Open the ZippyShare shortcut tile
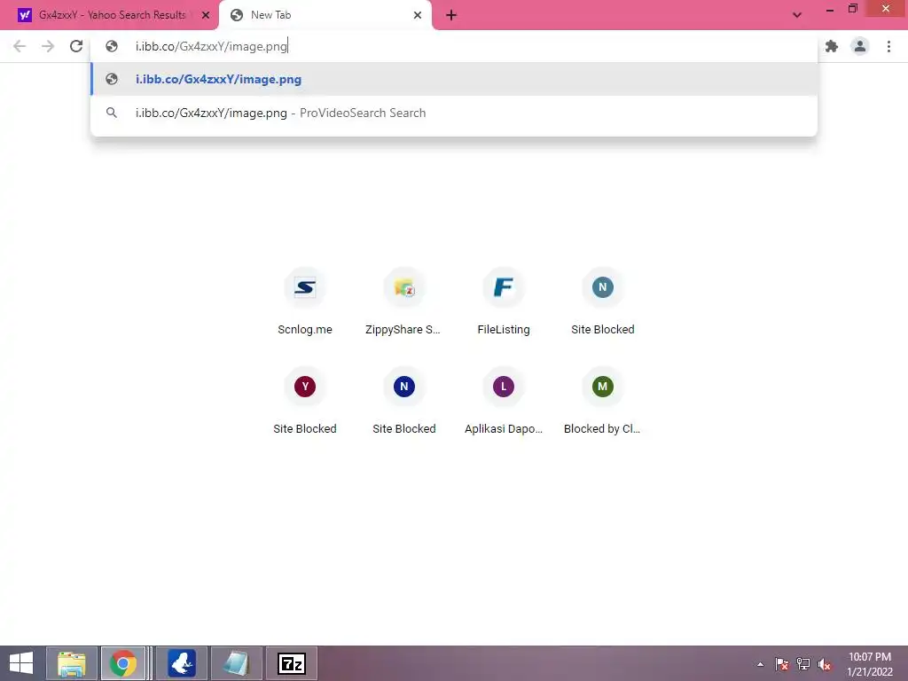The width and height of the screenshot is (908, 681). pyautogui.click(x=403, y=303)
